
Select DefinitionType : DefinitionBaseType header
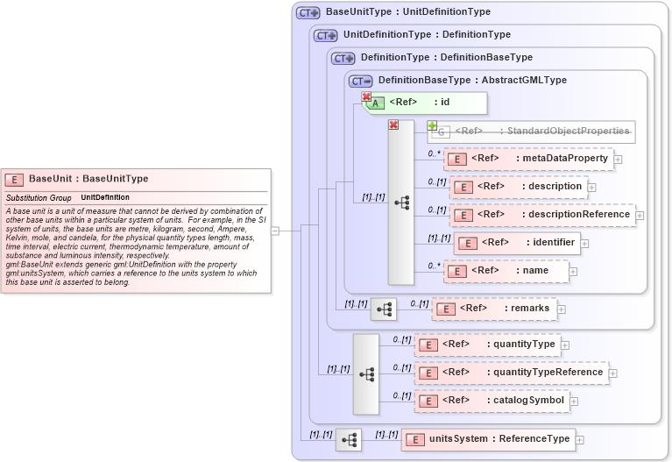[x=447, y=58]
